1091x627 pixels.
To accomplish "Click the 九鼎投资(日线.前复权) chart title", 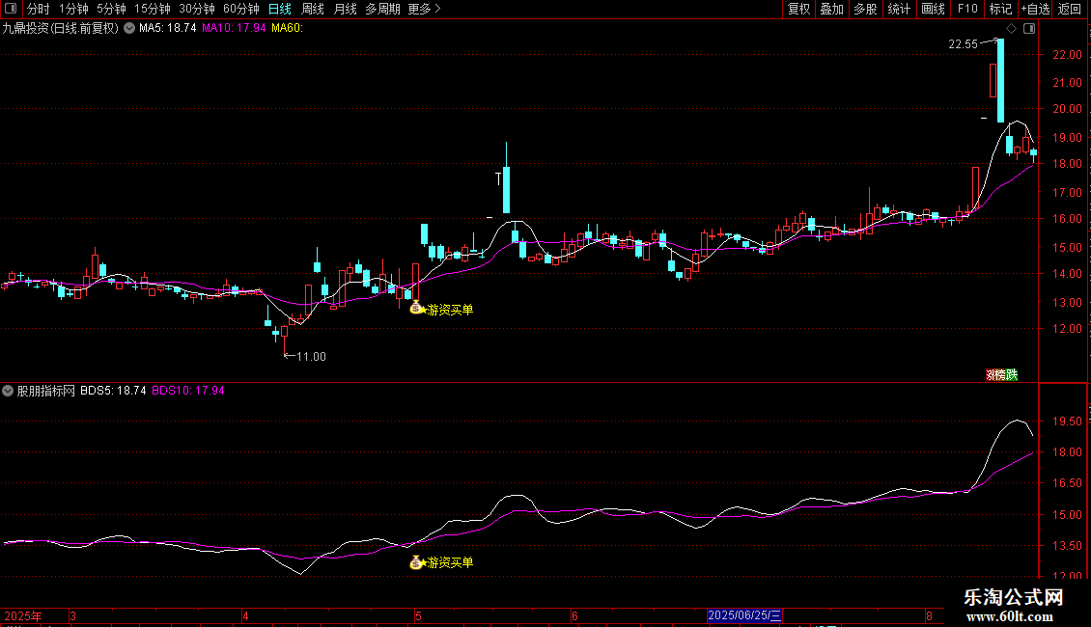I will 61,29.
